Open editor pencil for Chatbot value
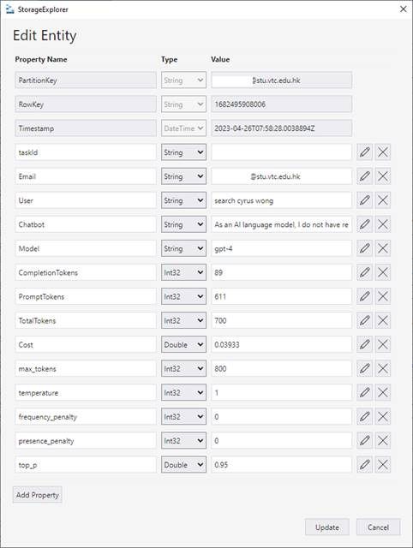413x548 pixels. [364, 224]
